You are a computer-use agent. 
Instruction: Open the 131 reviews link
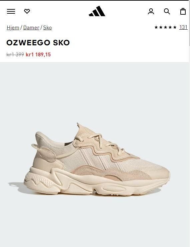coord(183,27)
